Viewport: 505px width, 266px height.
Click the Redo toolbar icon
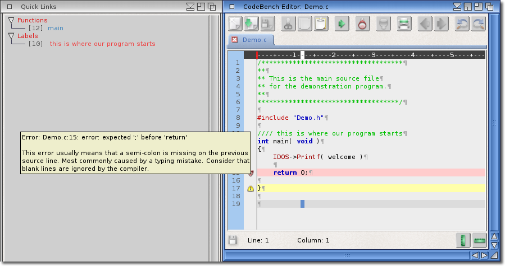479,24
